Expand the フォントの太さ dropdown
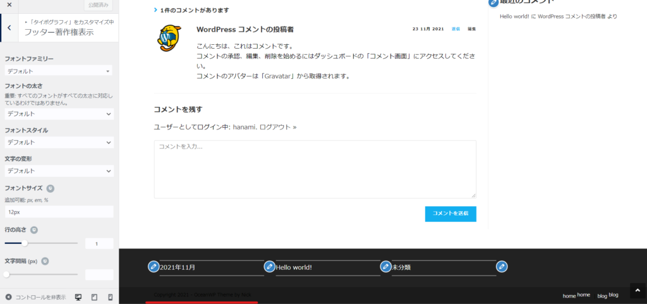Viewport: 647px width, 304px height. click(x=59, y=114)
